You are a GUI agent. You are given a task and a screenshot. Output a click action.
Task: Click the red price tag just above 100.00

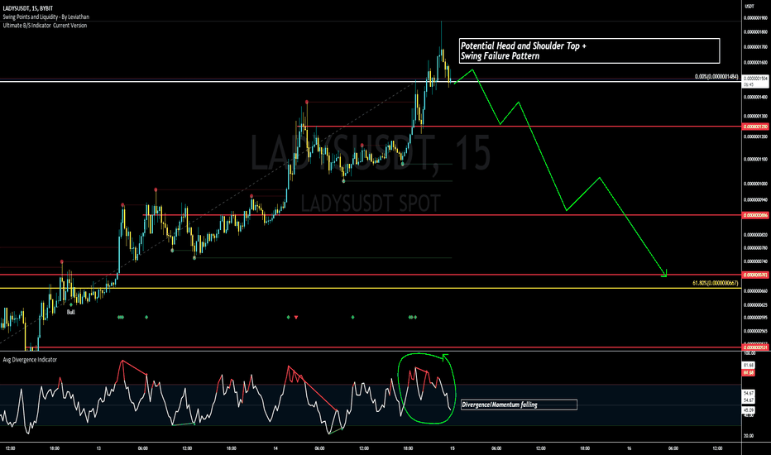pos(755,347)
